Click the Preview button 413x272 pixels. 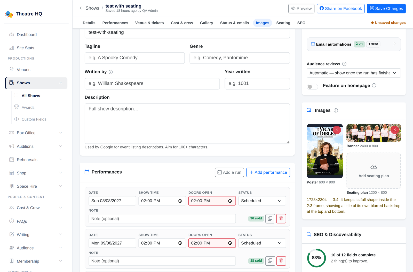[x=301, y=9]
